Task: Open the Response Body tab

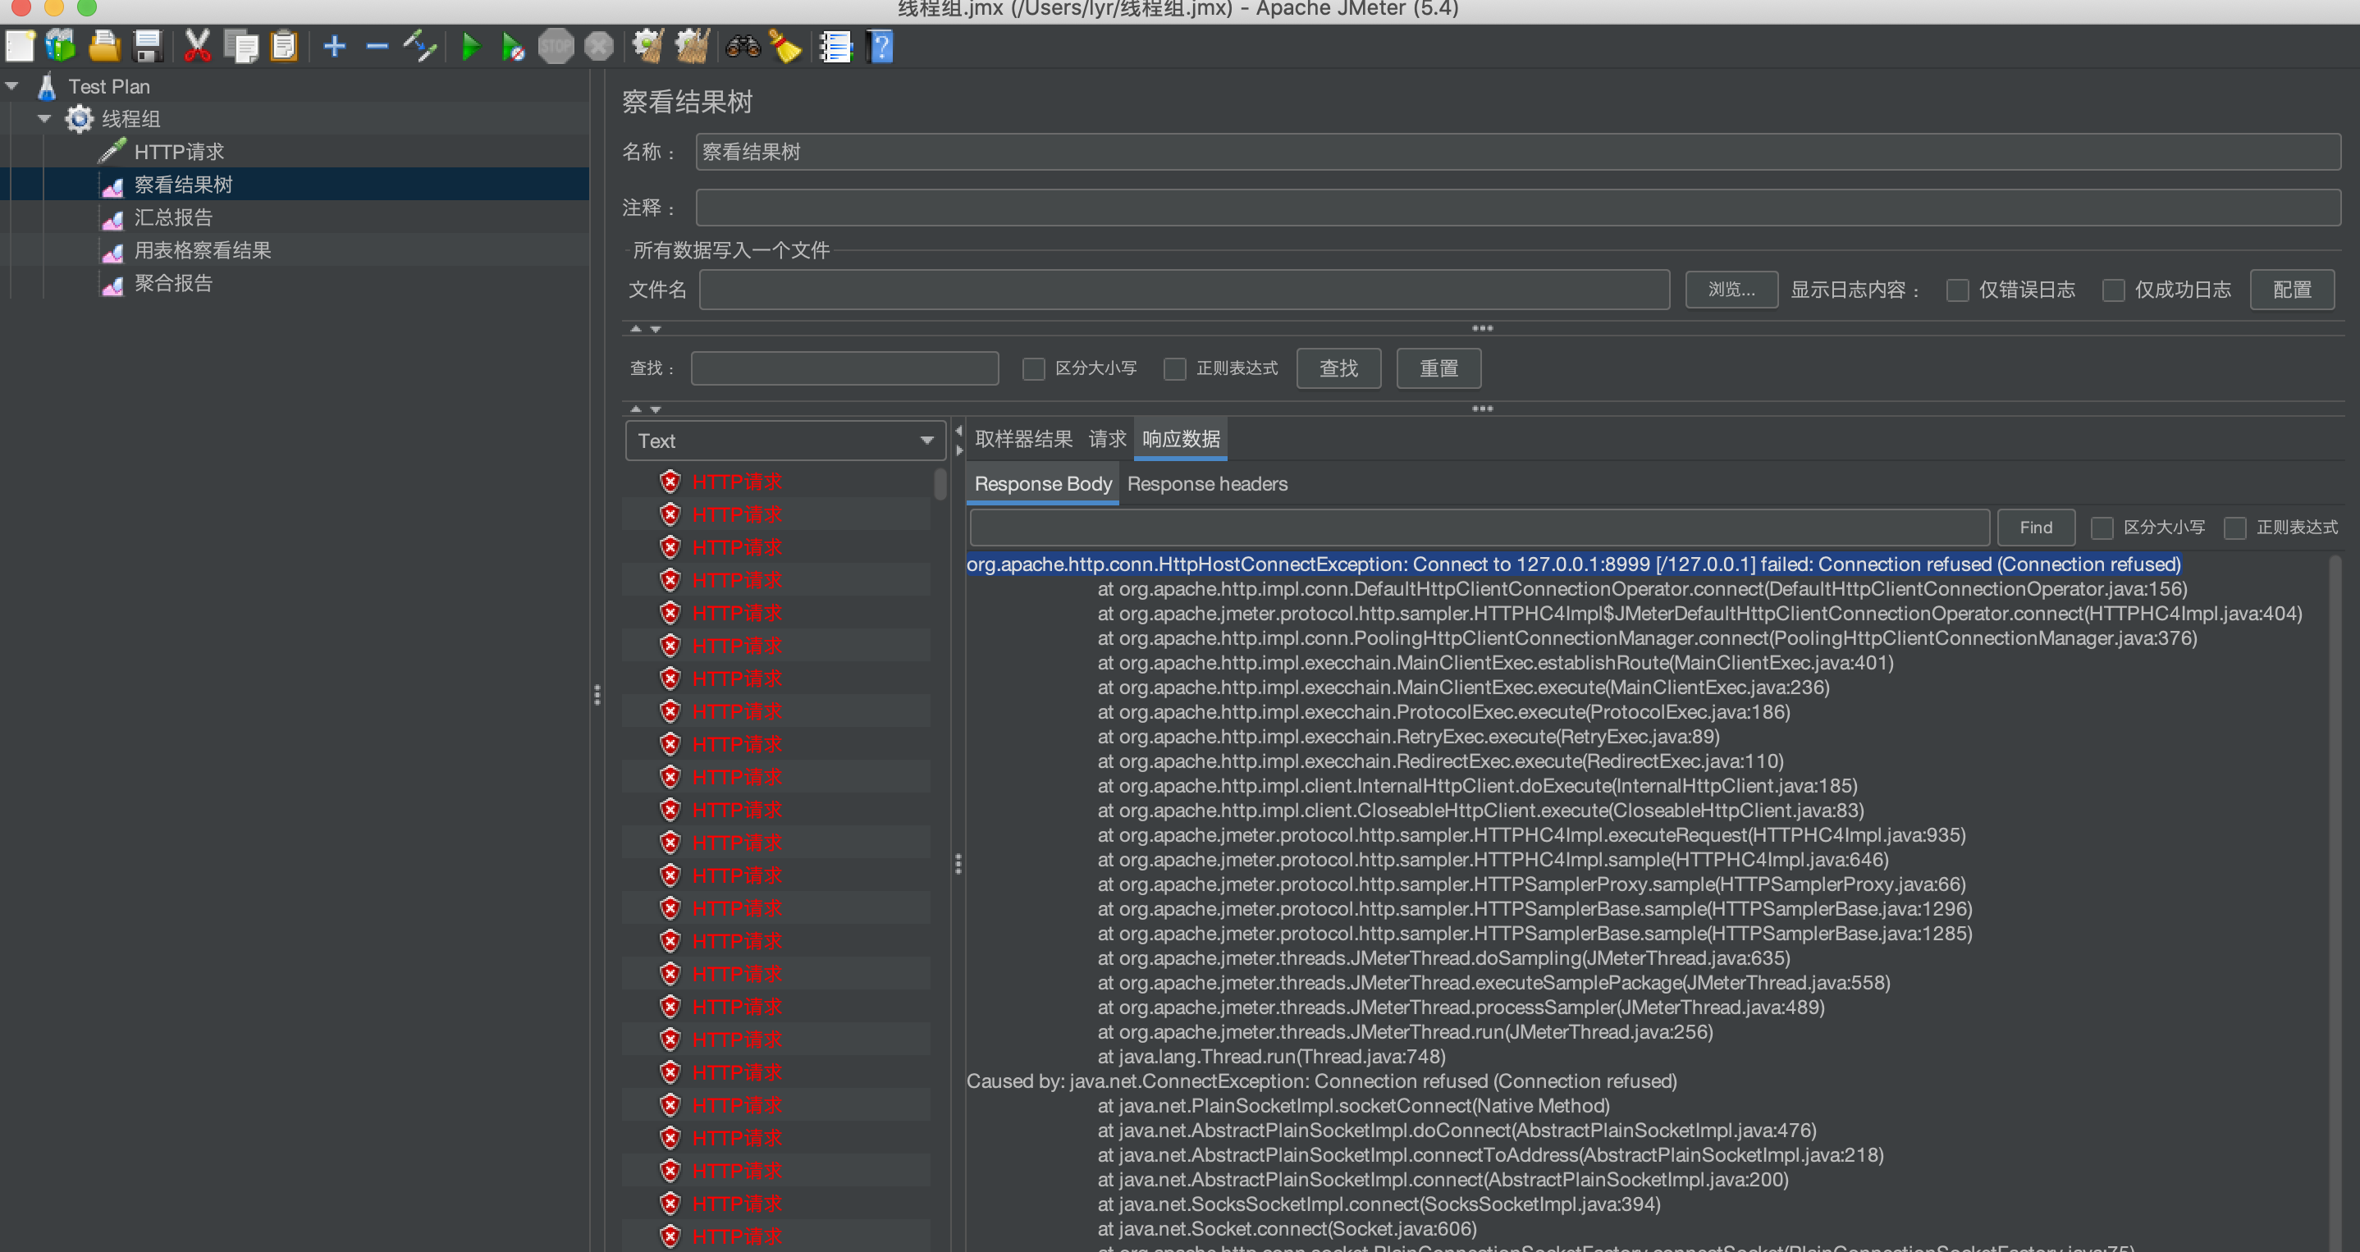Action: (x=1043, y=483)
